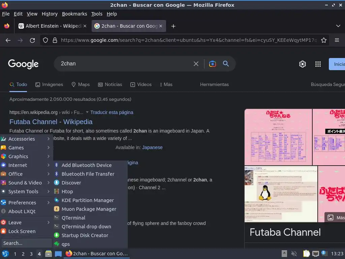Switch to Albert Einstein Wikipedia tab
Image resolution: width=345 pixels, height=259 pixels.
pos(52,26)
